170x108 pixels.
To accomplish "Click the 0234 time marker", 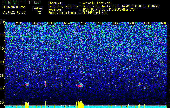I will pos(66,23).
